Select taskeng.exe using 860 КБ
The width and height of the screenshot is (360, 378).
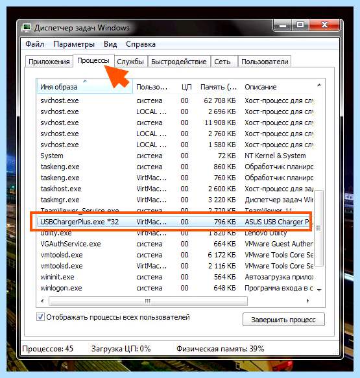tap(175, 167)
